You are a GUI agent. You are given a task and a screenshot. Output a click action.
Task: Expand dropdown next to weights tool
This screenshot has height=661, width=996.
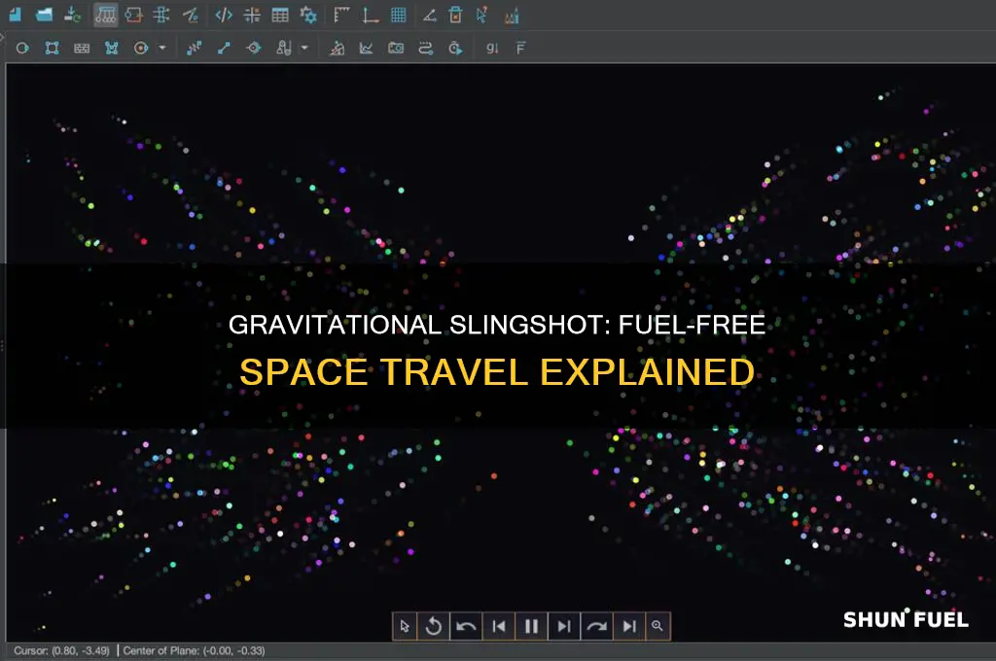(x=304, y=48)
